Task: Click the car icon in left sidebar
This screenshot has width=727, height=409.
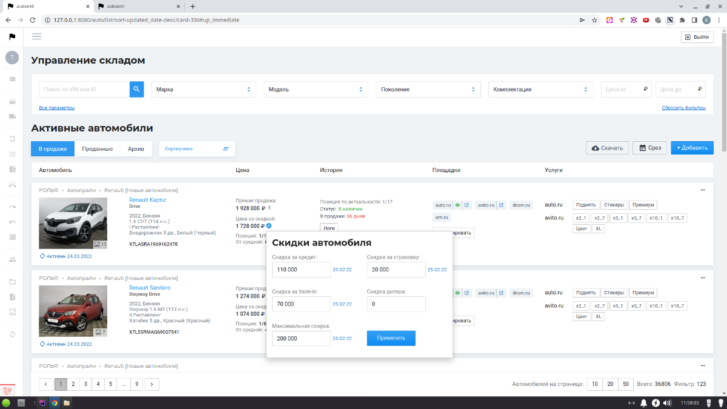Action: (12, 102)
